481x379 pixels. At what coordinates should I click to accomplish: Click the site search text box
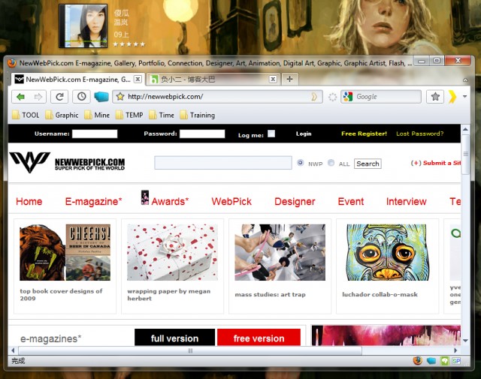(x=223, y=163)
